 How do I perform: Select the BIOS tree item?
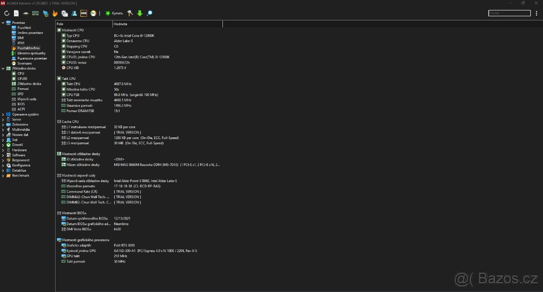pyautogui.click(x=21, y=104)
